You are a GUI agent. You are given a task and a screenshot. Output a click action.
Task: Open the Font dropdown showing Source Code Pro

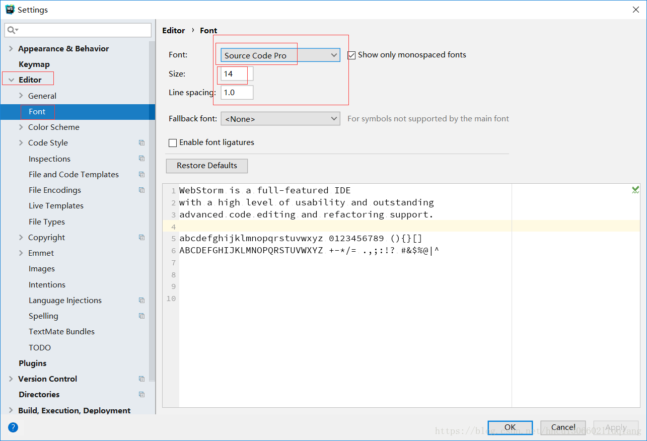click(x=280, y=55)
